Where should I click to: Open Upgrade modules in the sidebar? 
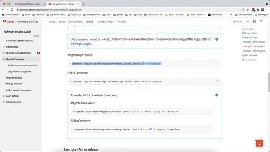coord(14,78)
